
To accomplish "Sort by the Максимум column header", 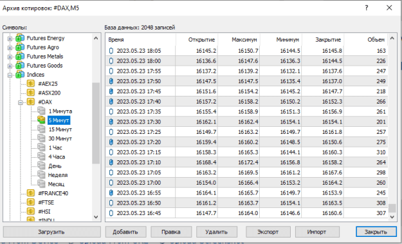I will (239, 40).
